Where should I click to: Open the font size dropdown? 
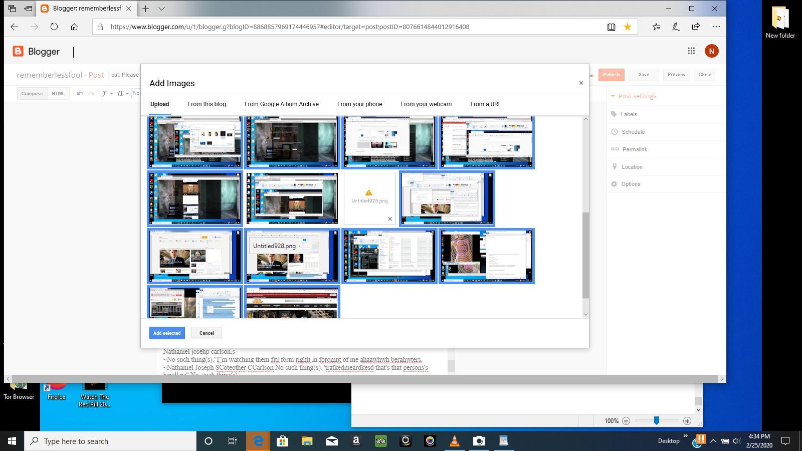(123, 94)
